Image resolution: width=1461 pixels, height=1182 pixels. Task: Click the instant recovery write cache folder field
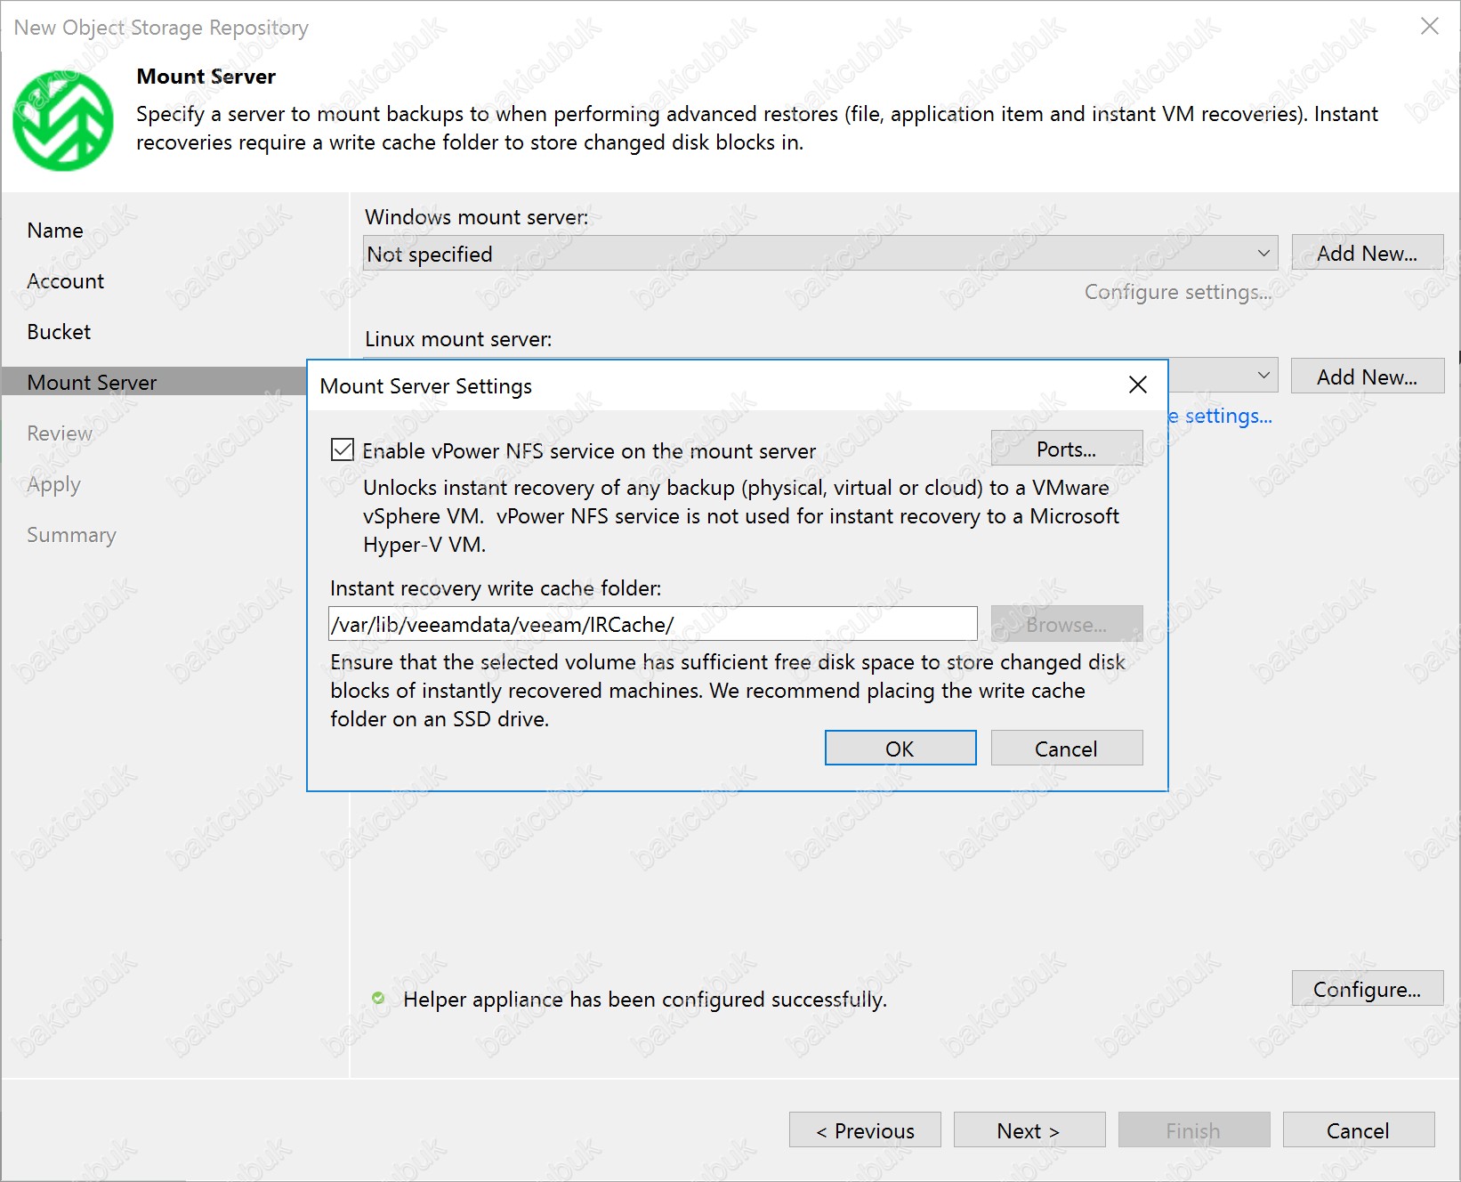coord(652,624)
